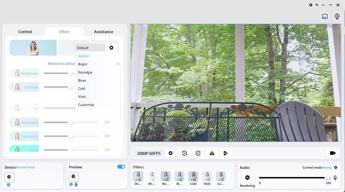
Task: Choose Vivid in preset list
Action: tap(82, 97)
